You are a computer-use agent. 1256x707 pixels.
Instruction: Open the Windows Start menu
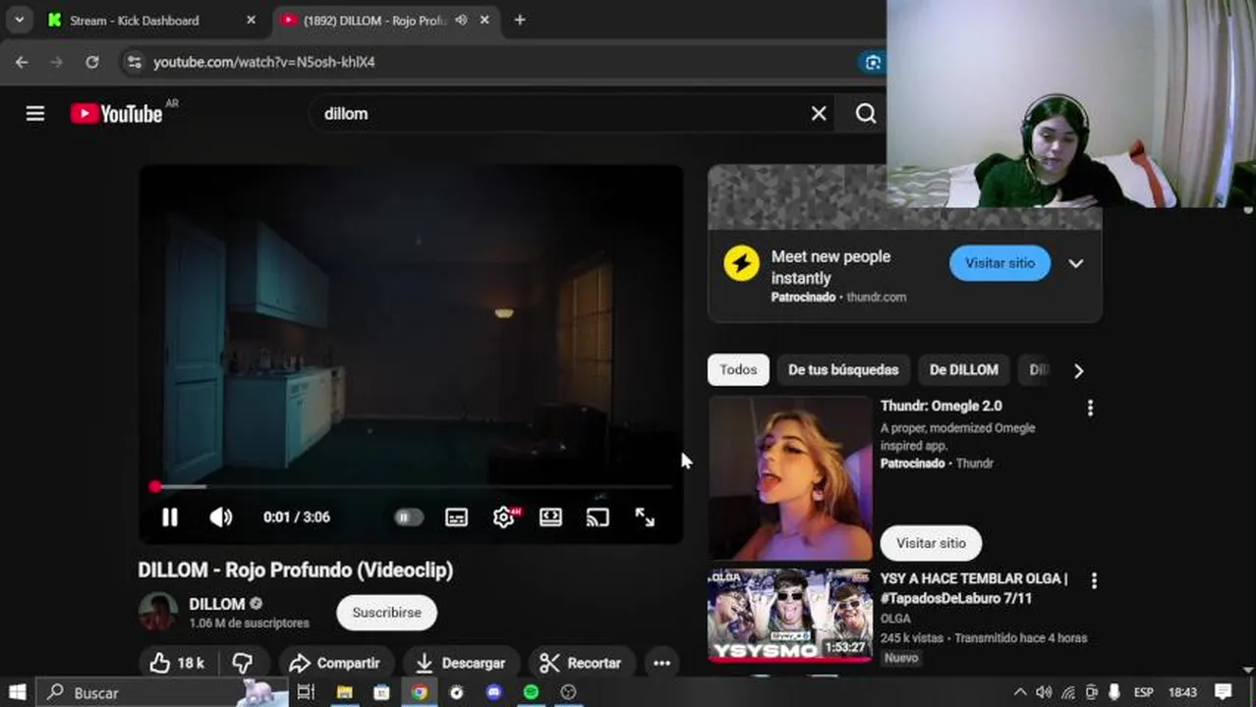(x=18, y=692)
